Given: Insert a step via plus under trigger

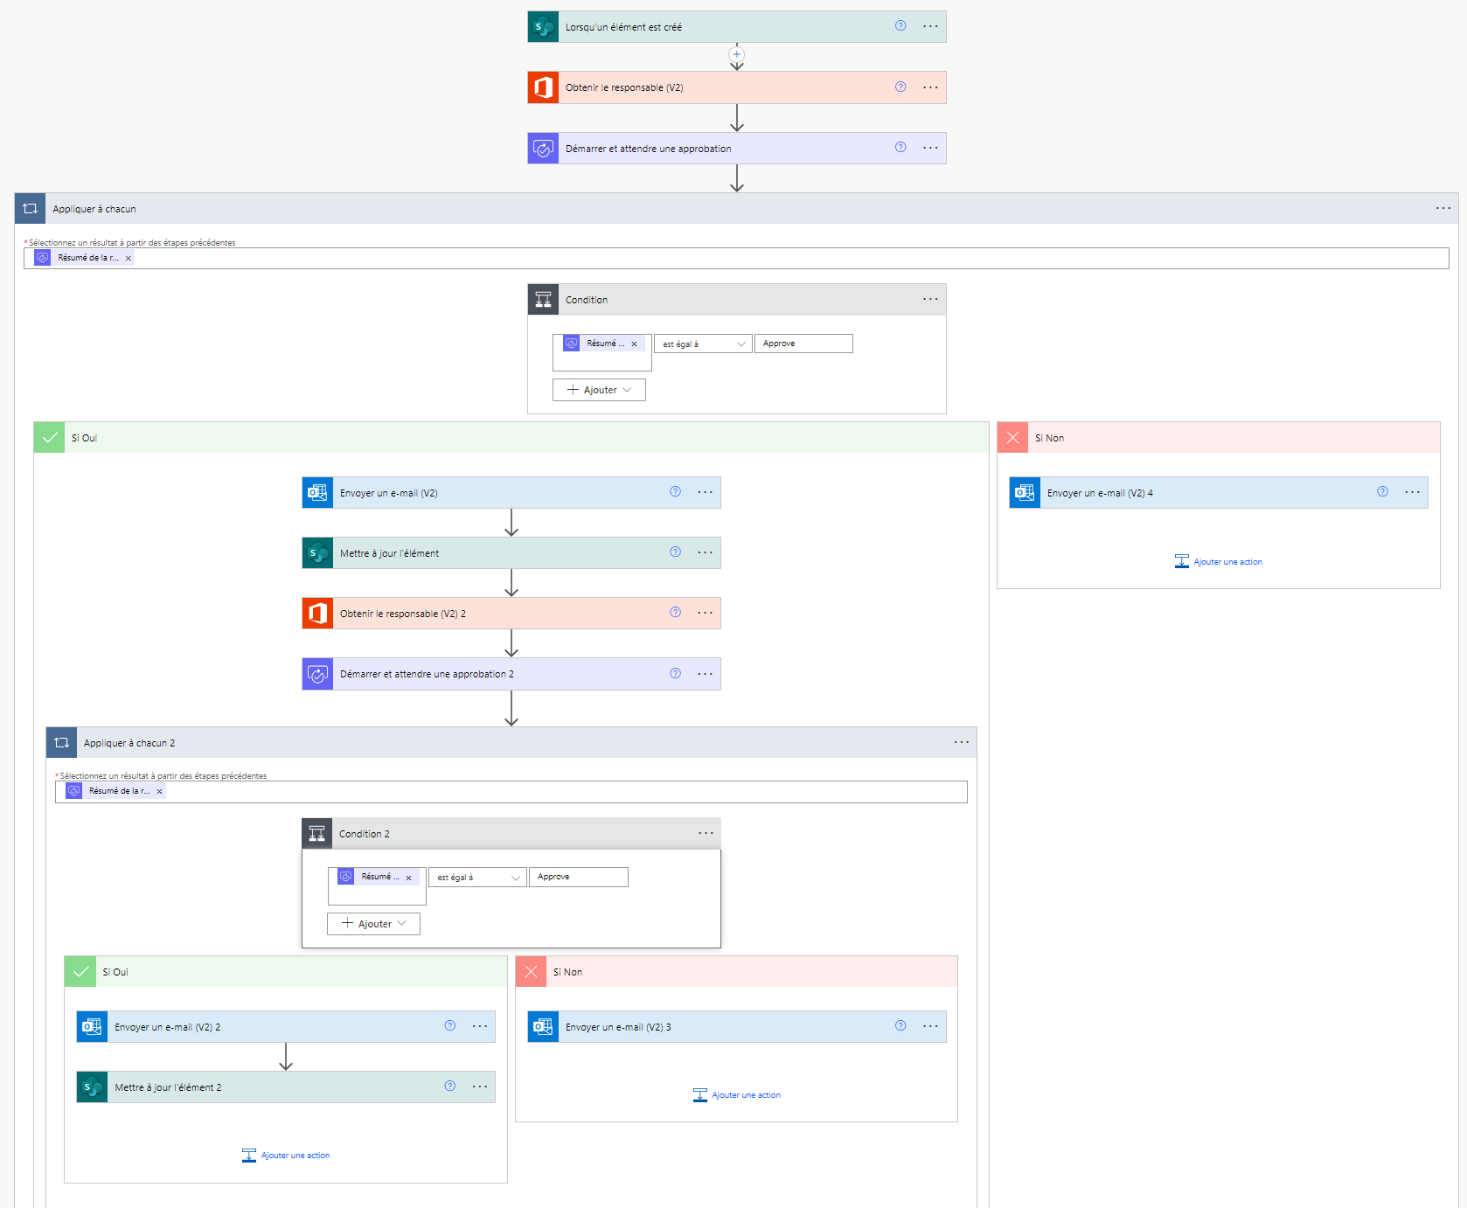Looking at the screenshot, I should (x=737, y=54).
